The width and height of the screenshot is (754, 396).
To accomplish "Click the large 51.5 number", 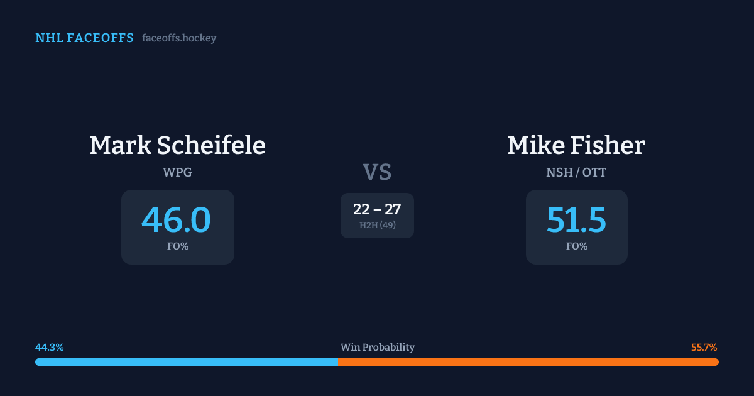I will [576, 220].
